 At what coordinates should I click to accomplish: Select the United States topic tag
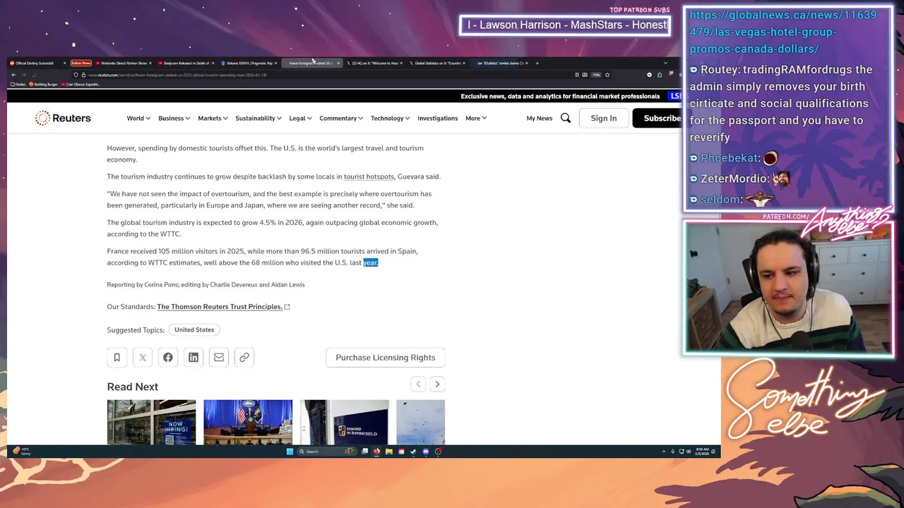click(x=194, y=329)
